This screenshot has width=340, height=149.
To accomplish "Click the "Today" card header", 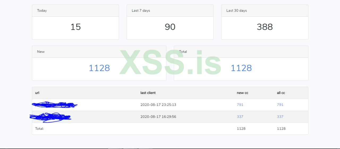I will tap(75, 11).
